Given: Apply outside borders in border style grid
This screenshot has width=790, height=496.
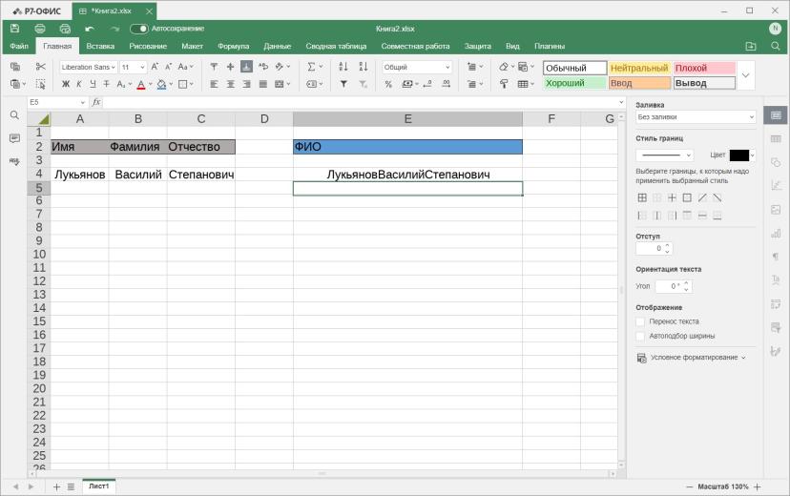Looking at the screenshot, I should coord(687,197).
